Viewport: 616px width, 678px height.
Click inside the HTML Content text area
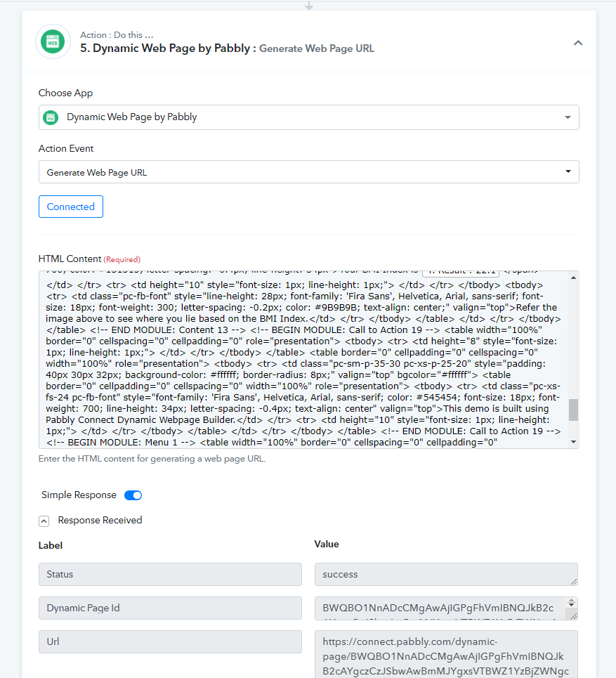[x=303, y=360]
